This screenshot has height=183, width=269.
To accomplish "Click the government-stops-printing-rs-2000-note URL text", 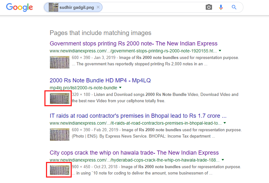I will tap(133, 51).
